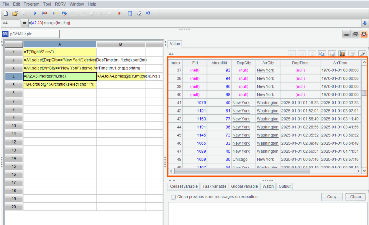Click the horizontal scrollbar thumb under table
The width and height of the screenshot is (369, 225).
click(242, 171)
